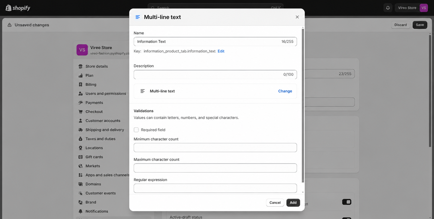Open Notifications settings in sidebar
The width and height of the screenshot is (434, 219).
click(x=97, y=211)
